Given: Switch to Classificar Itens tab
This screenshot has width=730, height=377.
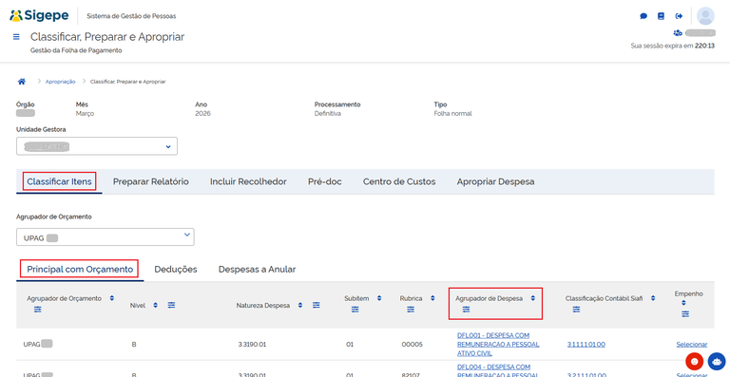Looking at the screenshot, I should pos(59,181).
